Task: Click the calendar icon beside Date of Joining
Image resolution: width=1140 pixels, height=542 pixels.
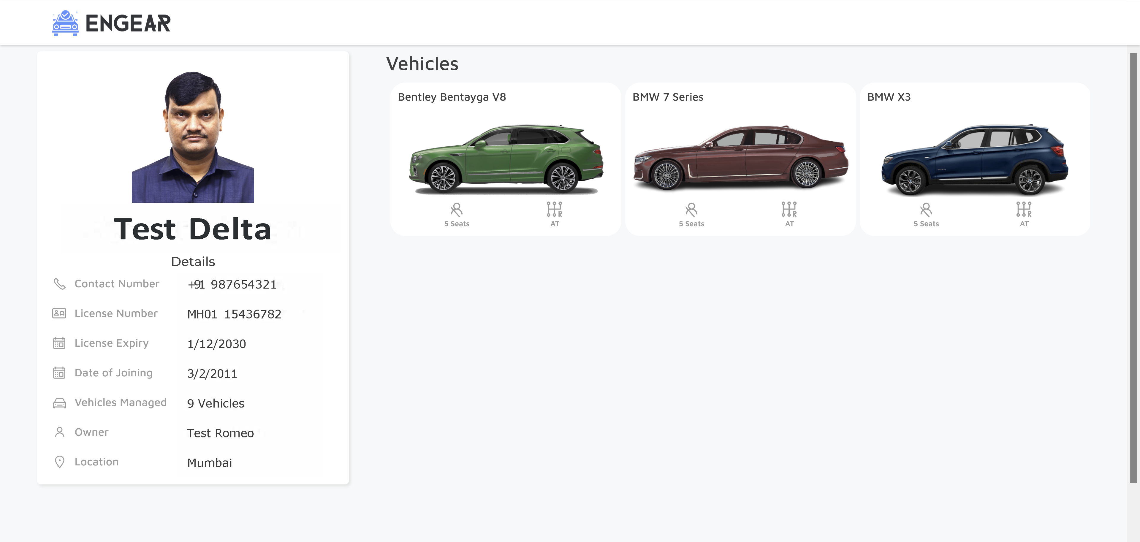Action: tap(59, 373)
